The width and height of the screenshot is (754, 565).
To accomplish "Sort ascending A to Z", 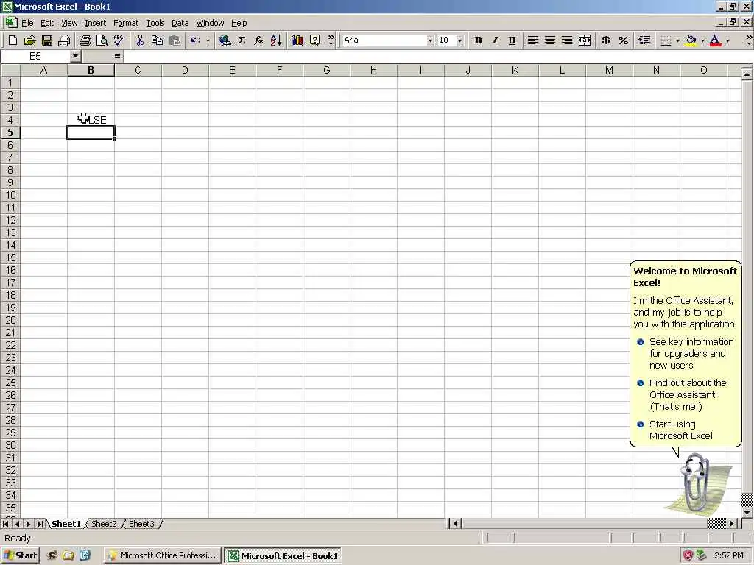I will [275, 40].
